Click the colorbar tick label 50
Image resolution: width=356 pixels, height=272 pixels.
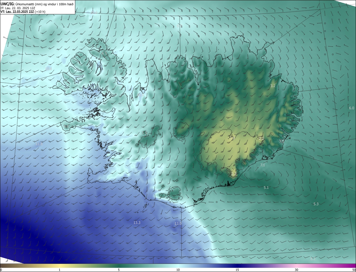tap(354, 270)
